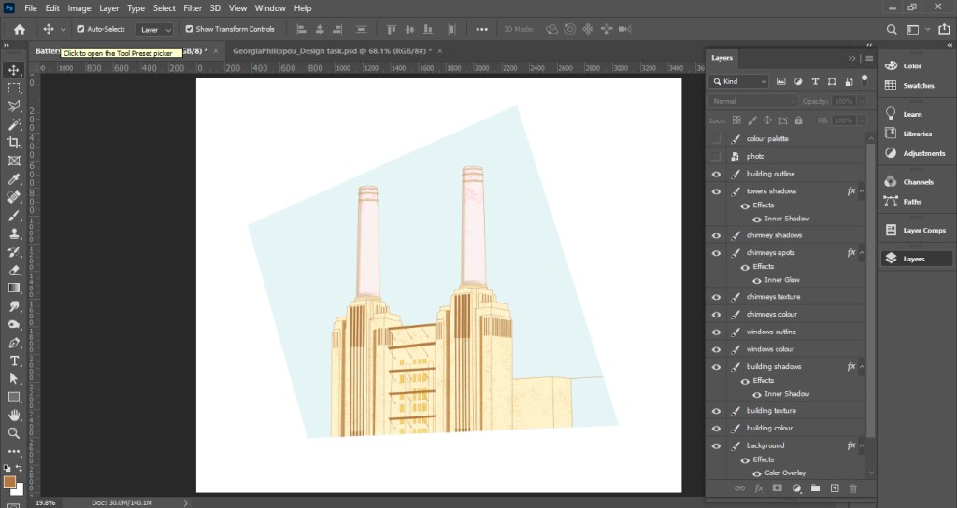Toggle Show Transform Controls checkbox
957x508 pixels.
pos(189,29)
